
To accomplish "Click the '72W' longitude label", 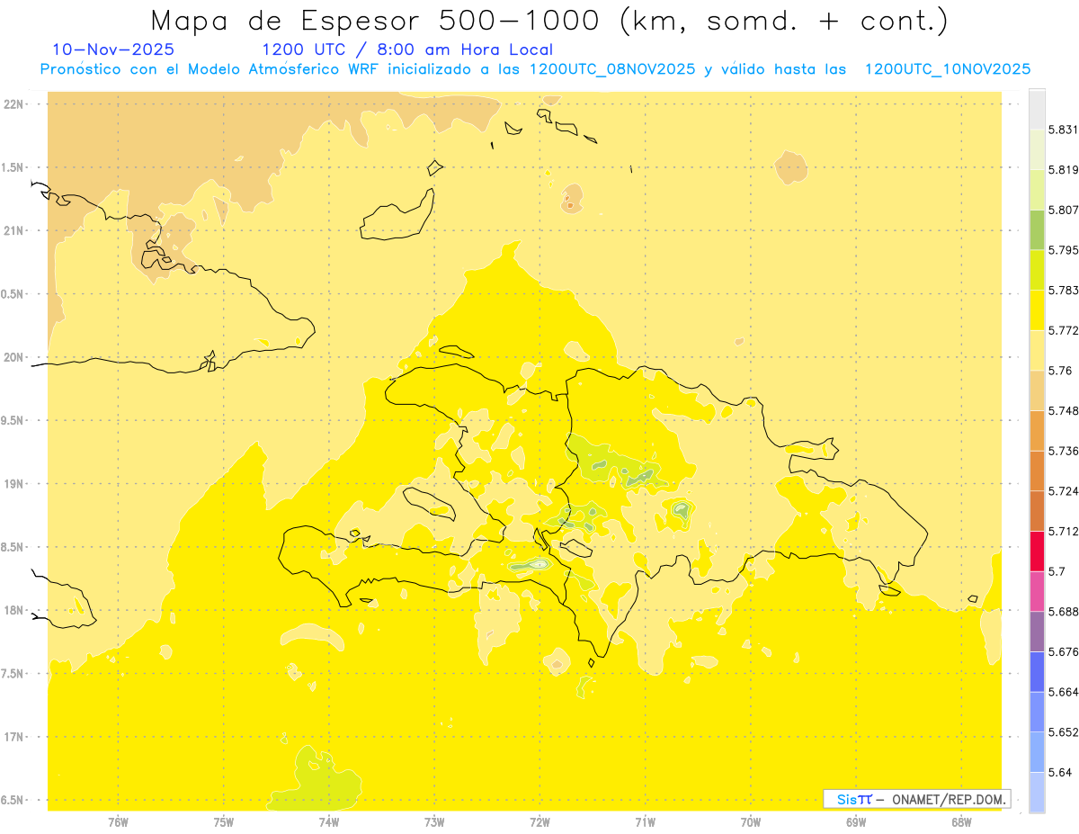I will 539,822.
